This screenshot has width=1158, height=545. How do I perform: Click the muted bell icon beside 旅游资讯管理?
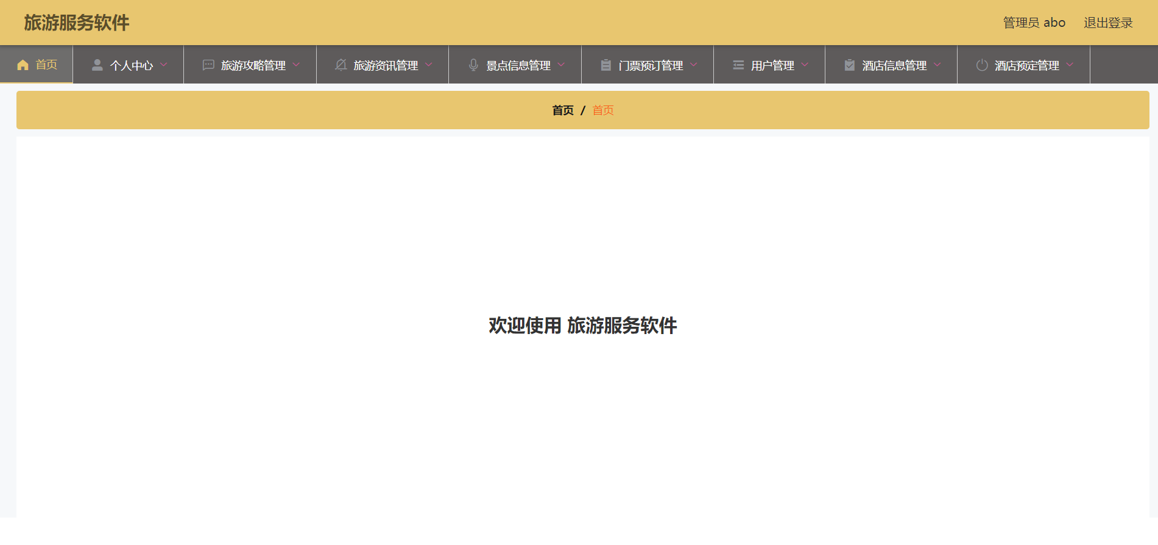[341, 65]
